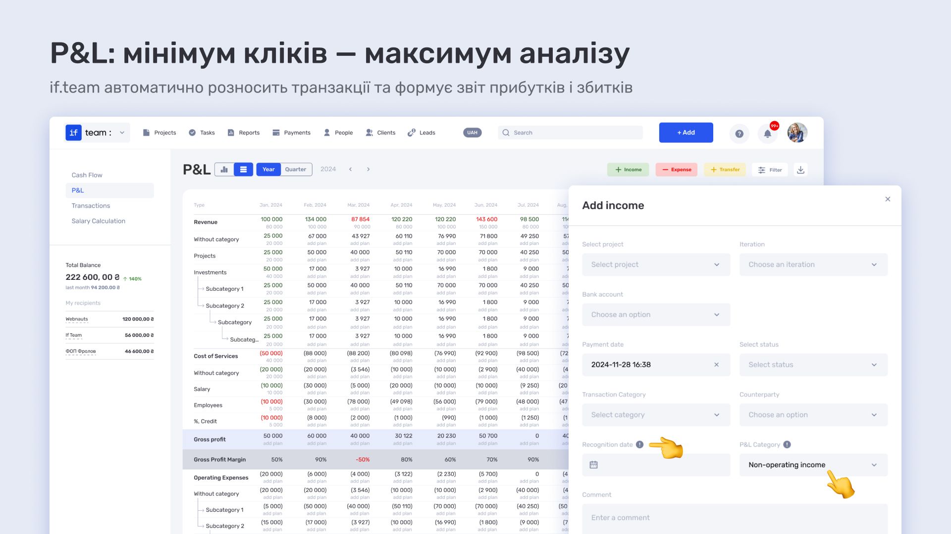Viewport: 951px width, 534px height.
Task: Open Projects in the top navigation
Action: tap(159, 133)
